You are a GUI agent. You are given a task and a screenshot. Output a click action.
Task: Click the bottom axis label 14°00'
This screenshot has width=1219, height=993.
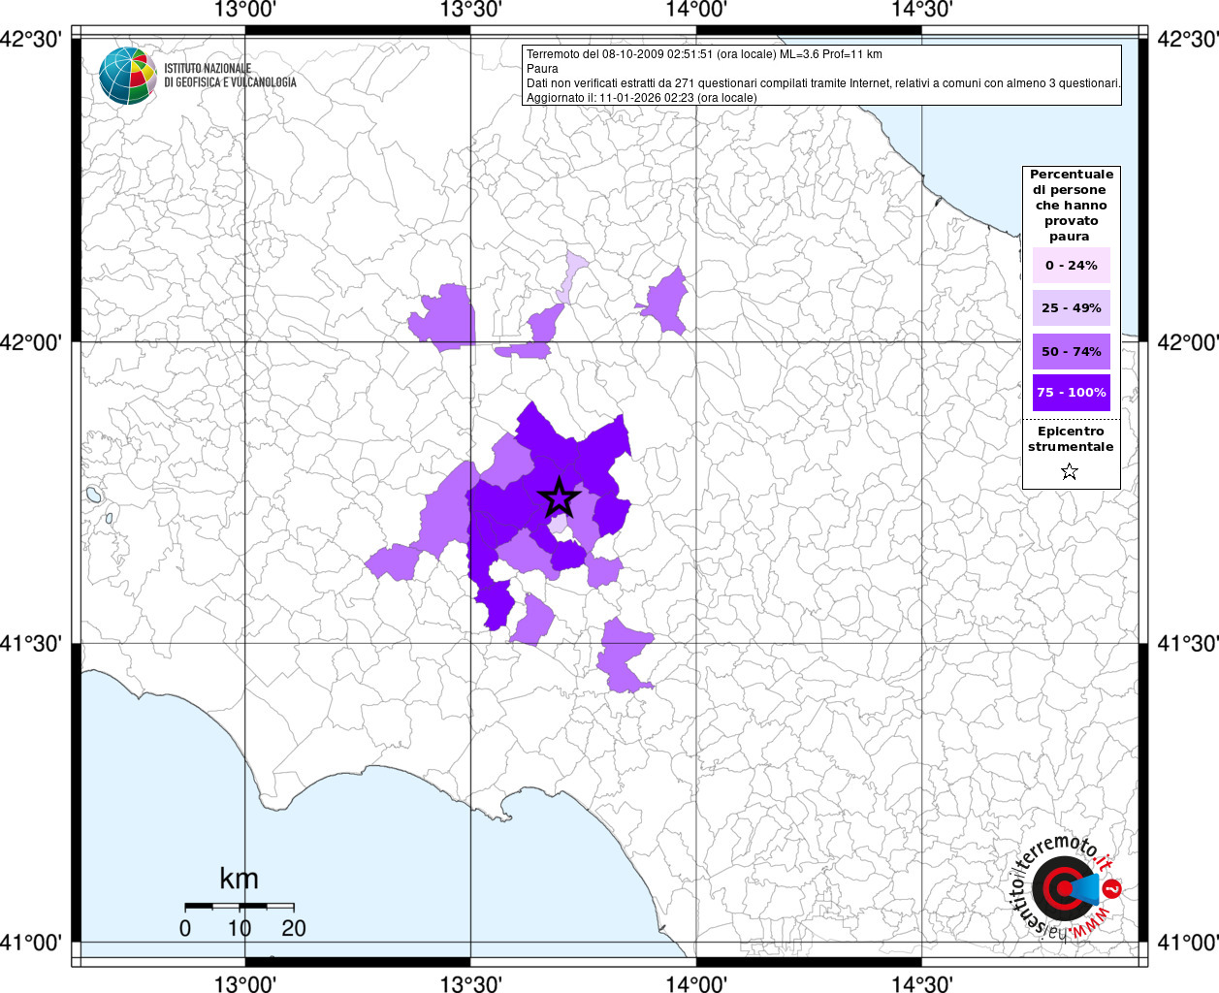point(696,983)
